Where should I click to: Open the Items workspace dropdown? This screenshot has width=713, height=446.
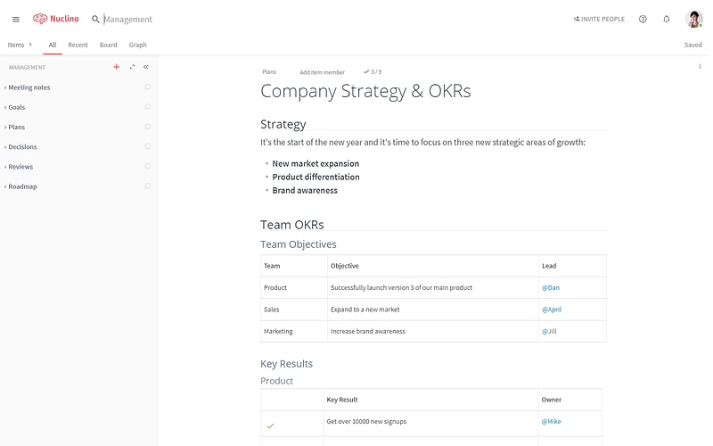click(20, 45)
